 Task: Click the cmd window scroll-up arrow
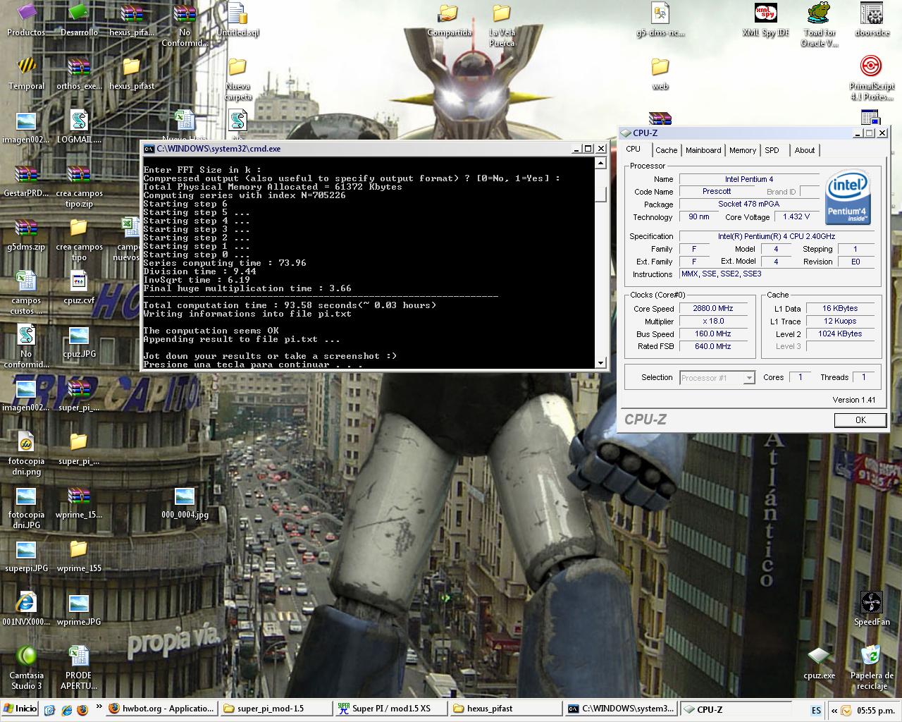[600, 163]
